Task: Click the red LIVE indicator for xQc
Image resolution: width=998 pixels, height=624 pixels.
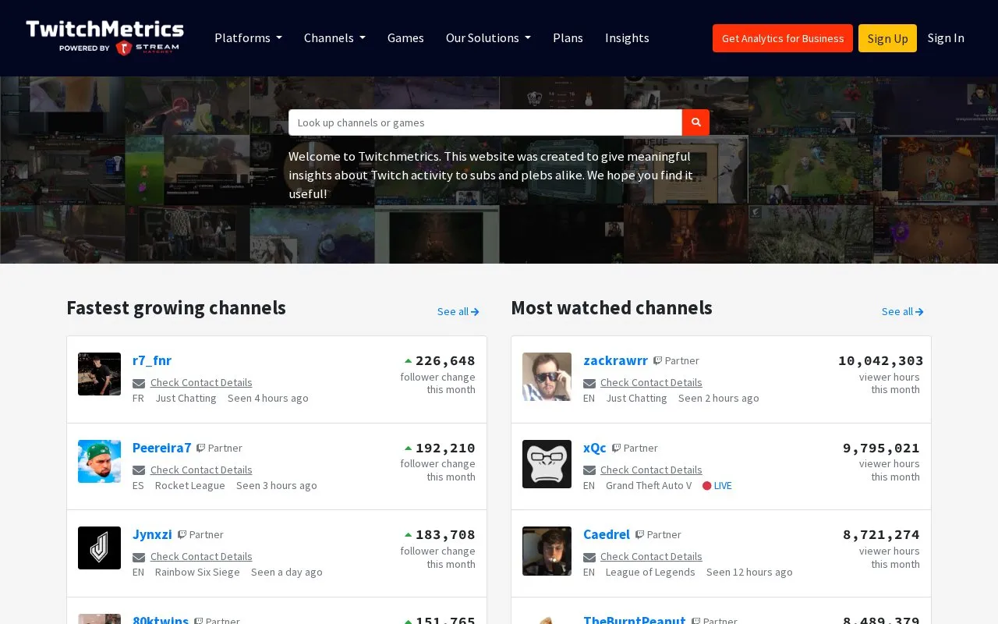Action: [x=717, y=485]
